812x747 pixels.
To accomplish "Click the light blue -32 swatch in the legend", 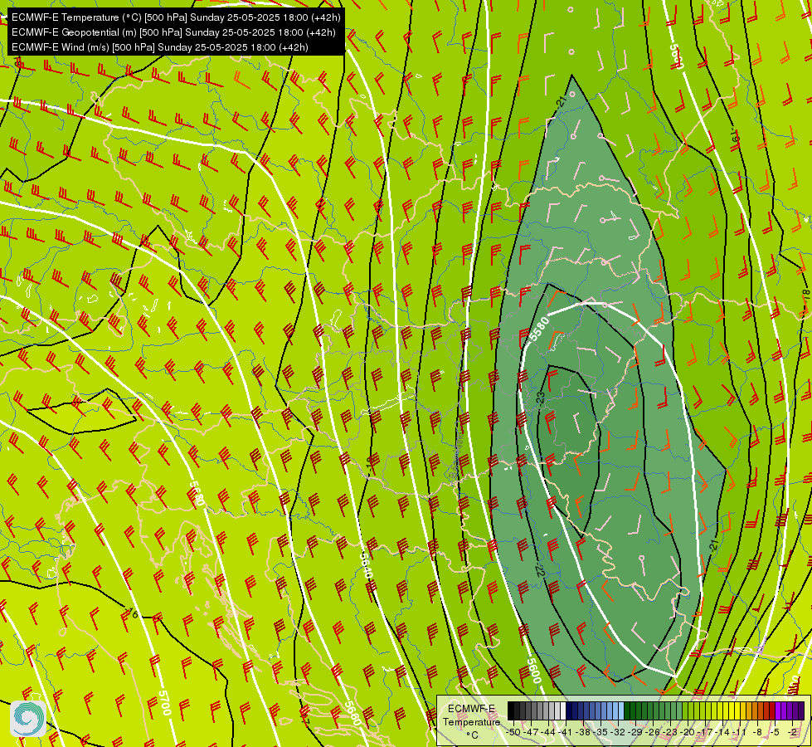I will click(621, 710).
